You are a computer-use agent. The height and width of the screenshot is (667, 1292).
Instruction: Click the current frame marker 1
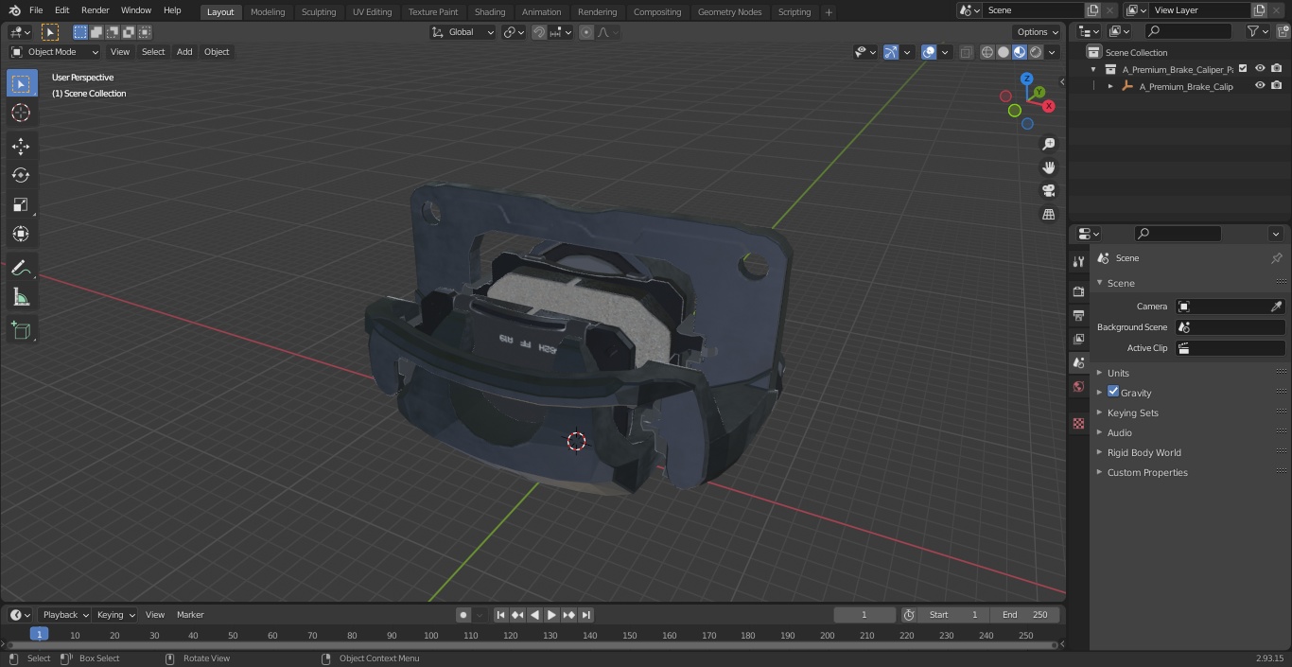39,634
